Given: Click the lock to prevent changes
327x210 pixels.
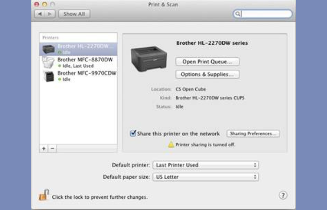Looking at the screenshot, I should (44, 195).
